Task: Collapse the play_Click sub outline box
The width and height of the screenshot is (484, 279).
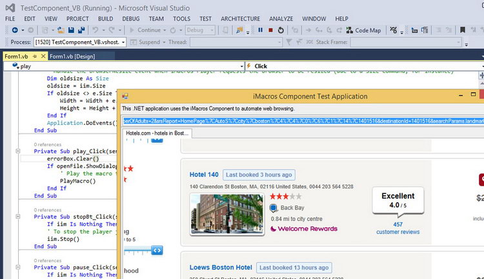Action: click(x=18, y=151)
